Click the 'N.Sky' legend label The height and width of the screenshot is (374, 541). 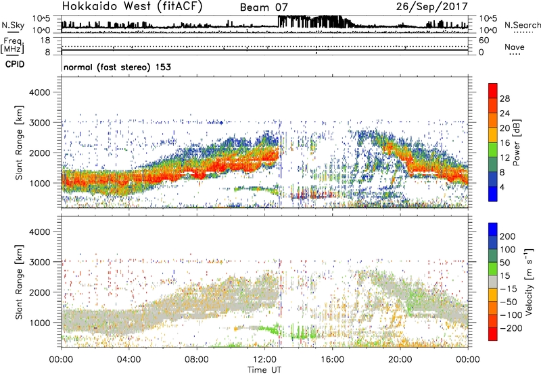(13, 25)
